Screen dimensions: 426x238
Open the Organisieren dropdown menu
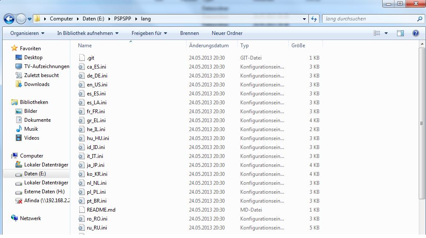click(27, 33)
